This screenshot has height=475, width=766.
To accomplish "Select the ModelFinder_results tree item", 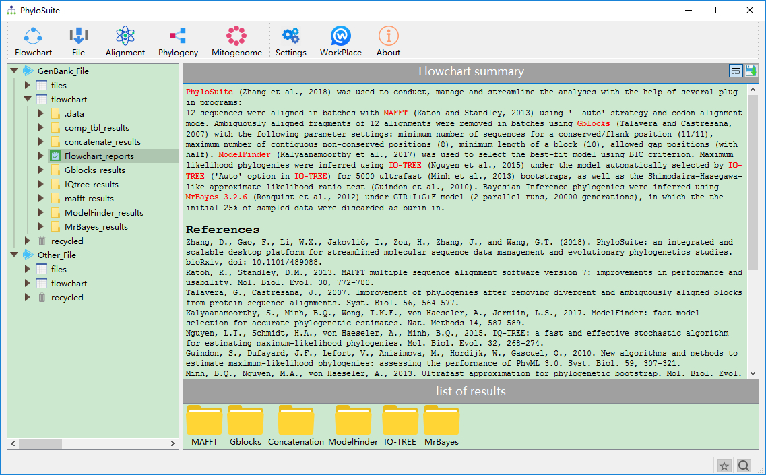I will (x=104, y=213).
